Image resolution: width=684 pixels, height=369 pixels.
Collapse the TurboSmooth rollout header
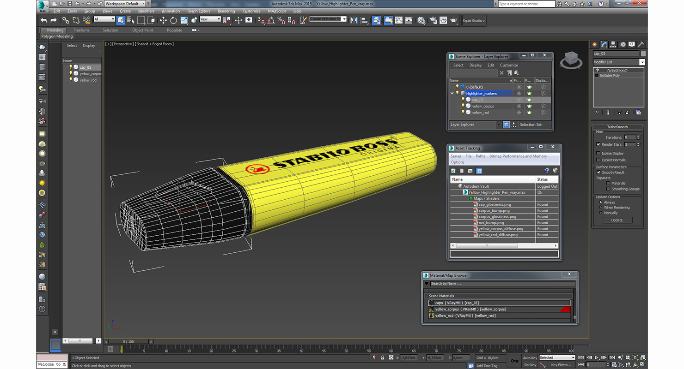pos(617,127)
